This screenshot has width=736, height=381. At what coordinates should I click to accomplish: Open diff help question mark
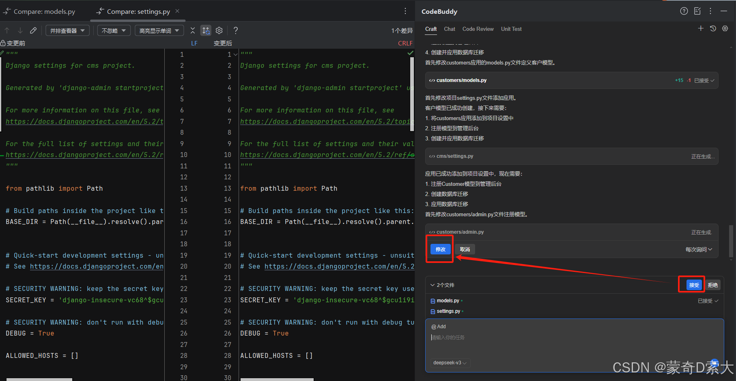[236, 30]
